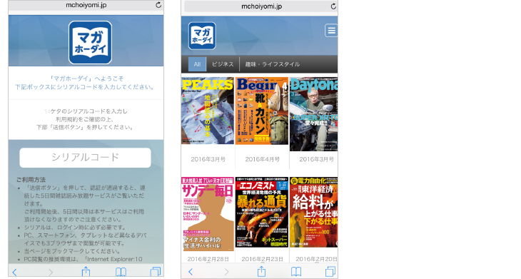
Task: Tap mchoiyomi.jp address bar on right phone
Action: pyautogui.click(x=261, y=6)
